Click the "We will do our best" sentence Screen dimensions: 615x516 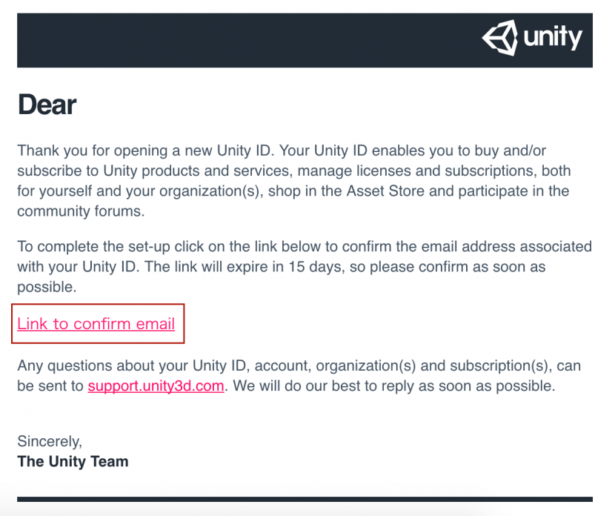pos(393,386)
